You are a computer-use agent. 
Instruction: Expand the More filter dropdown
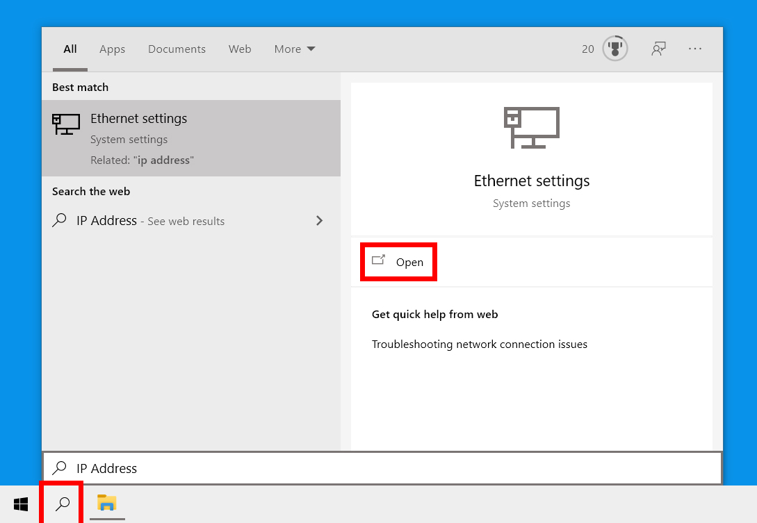tap(295, 49)
